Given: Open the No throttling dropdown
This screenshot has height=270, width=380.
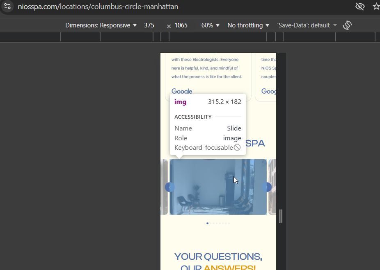Looking at the screenshot, I should pyautogui.click(x=248, y=25).
